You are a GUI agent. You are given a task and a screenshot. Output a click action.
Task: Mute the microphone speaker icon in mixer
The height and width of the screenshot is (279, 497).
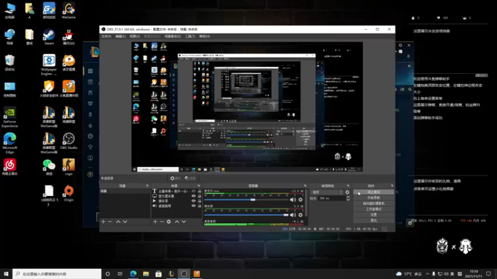pyautogui.click(x=293, y=200)
